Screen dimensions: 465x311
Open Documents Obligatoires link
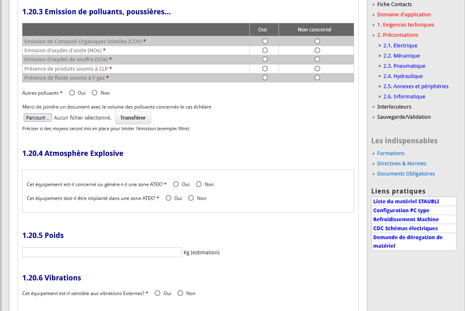406,174
